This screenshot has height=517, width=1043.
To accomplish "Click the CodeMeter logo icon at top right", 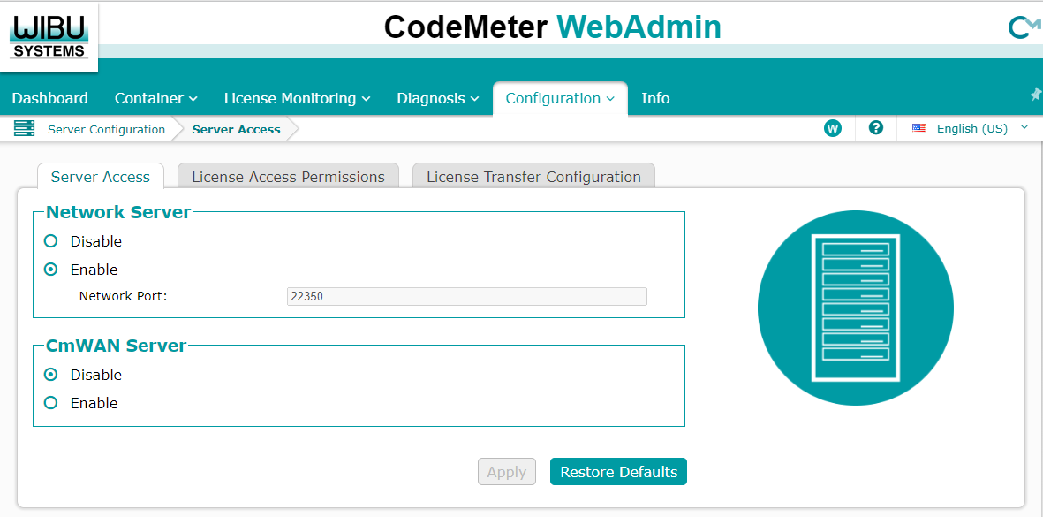I will tap(1023, 28).
